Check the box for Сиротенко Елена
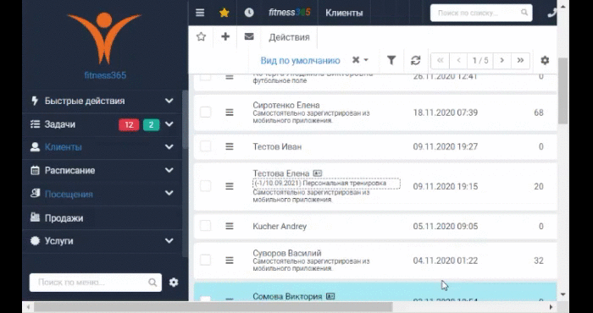Image resolution: width=593 pixels, height=313 pixels. 205,113
